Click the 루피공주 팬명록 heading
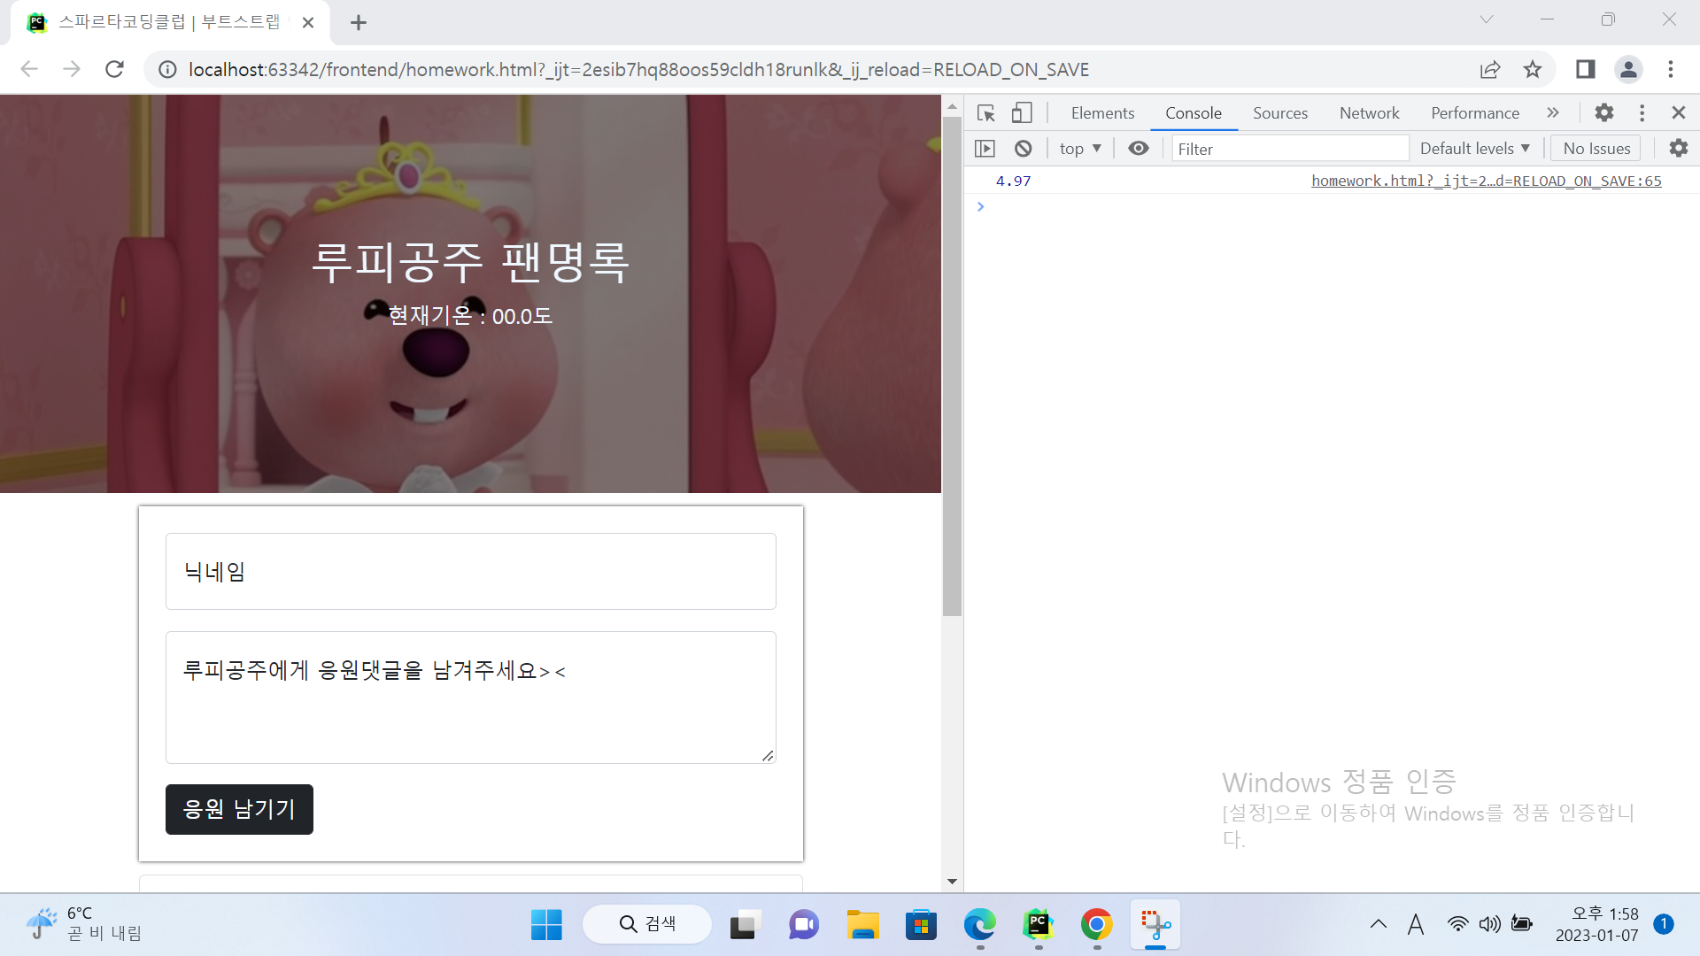Image resolution: width=1700 pixels, height=956 pixels. 471,262
